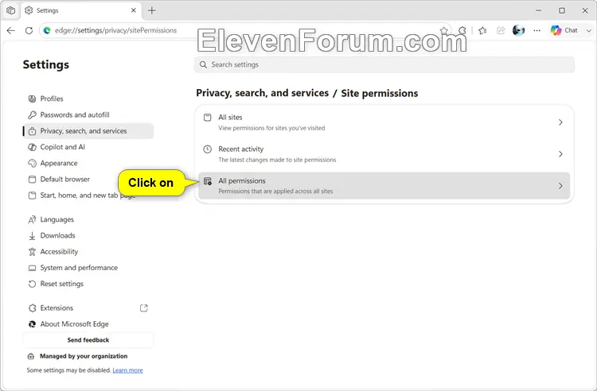Expand All permissions chevron arrow
The image size is (597, 391).
(x=560, y=186)
